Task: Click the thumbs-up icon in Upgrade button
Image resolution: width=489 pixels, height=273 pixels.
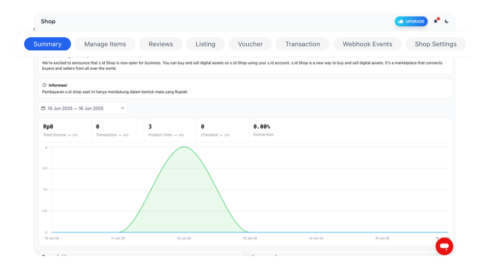Action: [401, 21]
